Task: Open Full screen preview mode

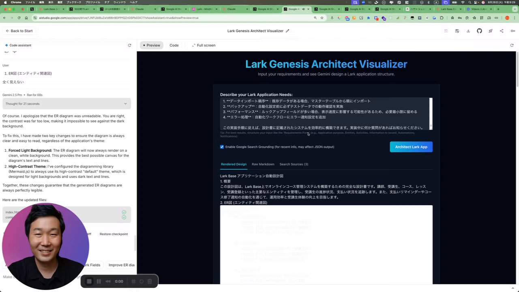Action: coord(204,45)
